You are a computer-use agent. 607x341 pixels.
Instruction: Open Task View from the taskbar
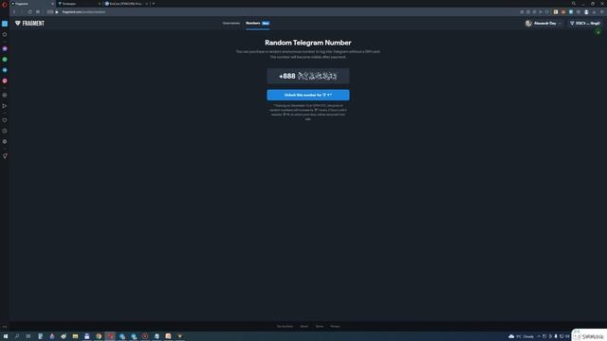[28, 336]
